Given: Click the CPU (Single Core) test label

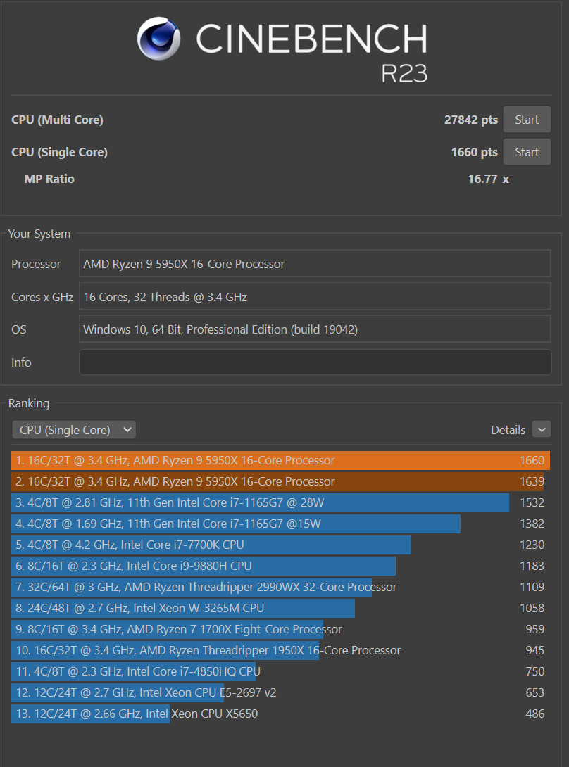Looking at the screenshot, I should (x=59, y=152).
